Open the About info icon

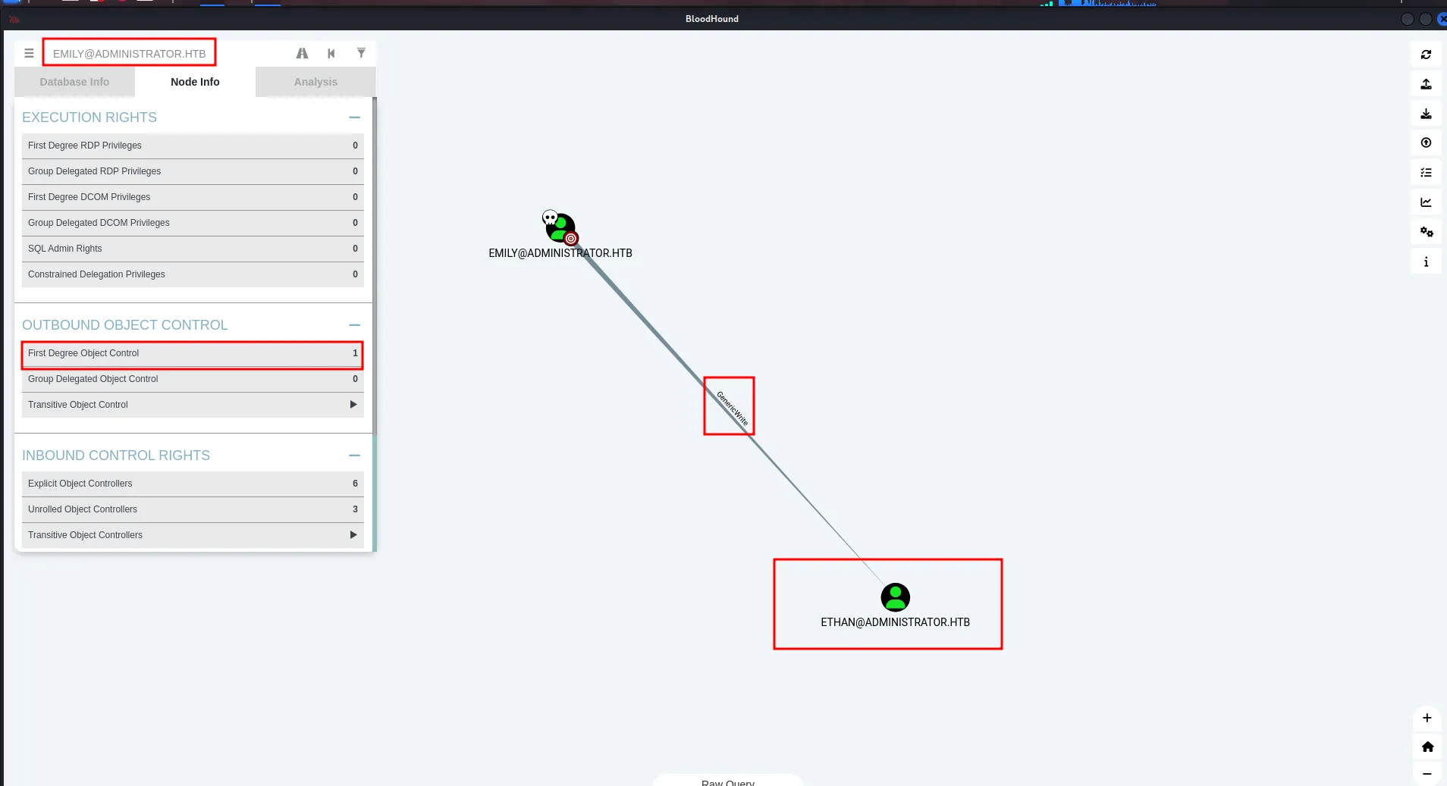click(x=1426, y=261)
